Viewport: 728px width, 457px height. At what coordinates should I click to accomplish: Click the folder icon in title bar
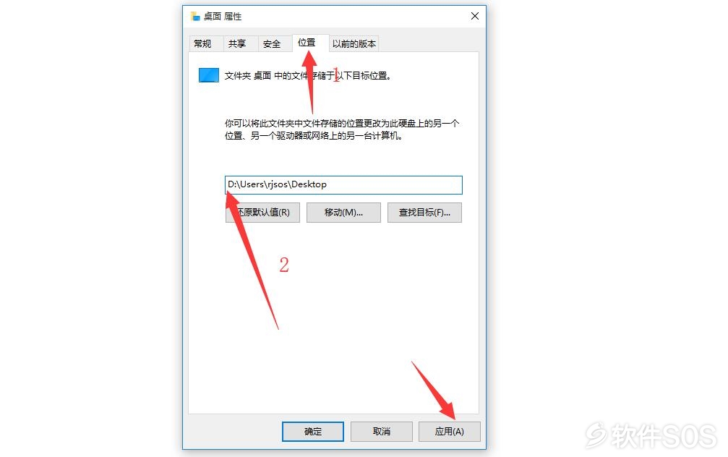pos(195,16)
